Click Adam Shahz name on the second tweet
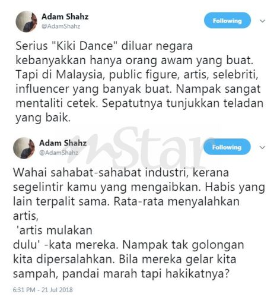Screen dimensions: 277x297 63,143
